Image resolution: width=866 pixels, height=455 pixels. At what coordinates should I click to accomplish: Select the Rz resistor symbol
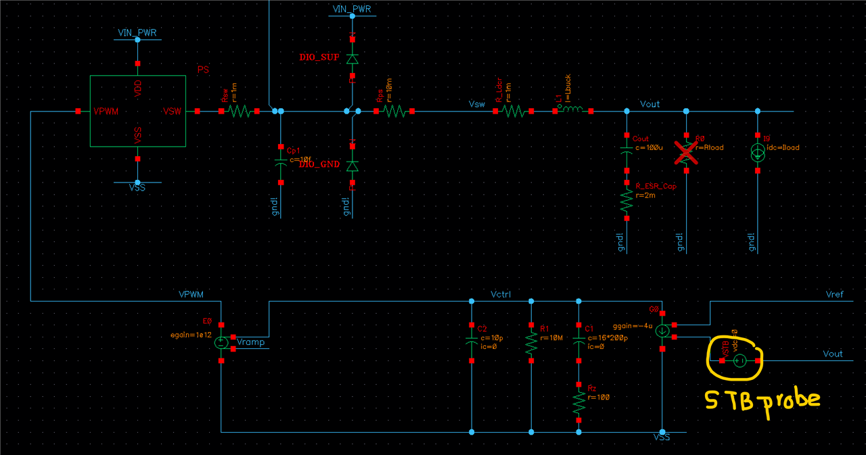tap(578, 403)
